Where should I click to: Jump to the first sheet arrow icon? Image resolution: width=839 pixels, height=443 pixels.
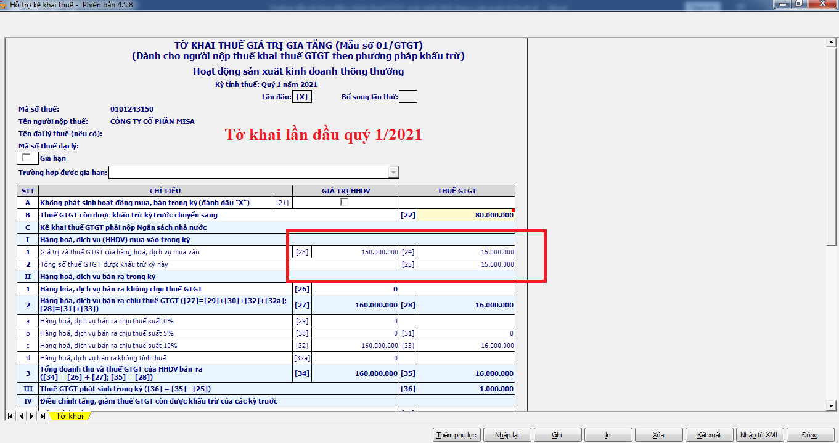(11, 416)
